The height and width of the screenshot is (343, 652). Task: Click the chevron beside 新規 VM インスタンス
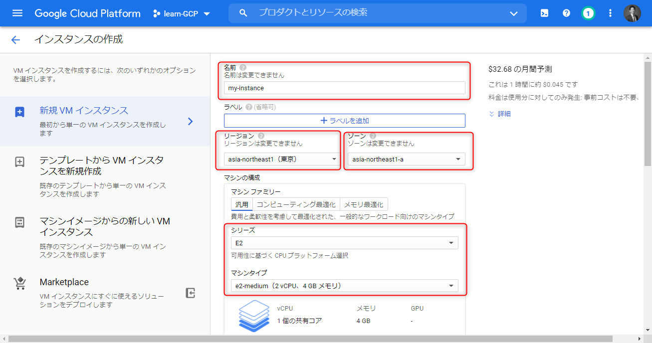tap(190, 121)
